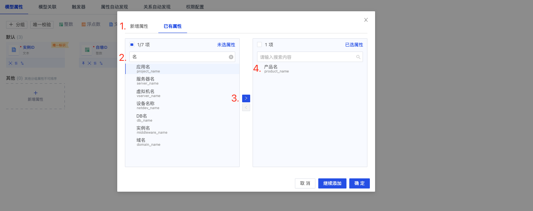The width and height of the screenshot is (533, 211).
Task: Click the last action icon under the 实例ID card
Action: pyautogui.click(x=22, y=63)
